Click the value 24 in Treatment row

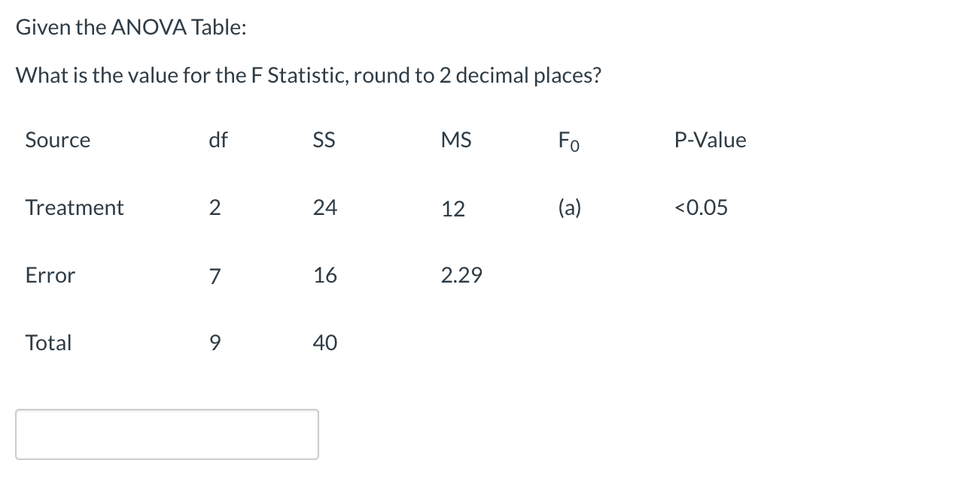tap(324, 207)
